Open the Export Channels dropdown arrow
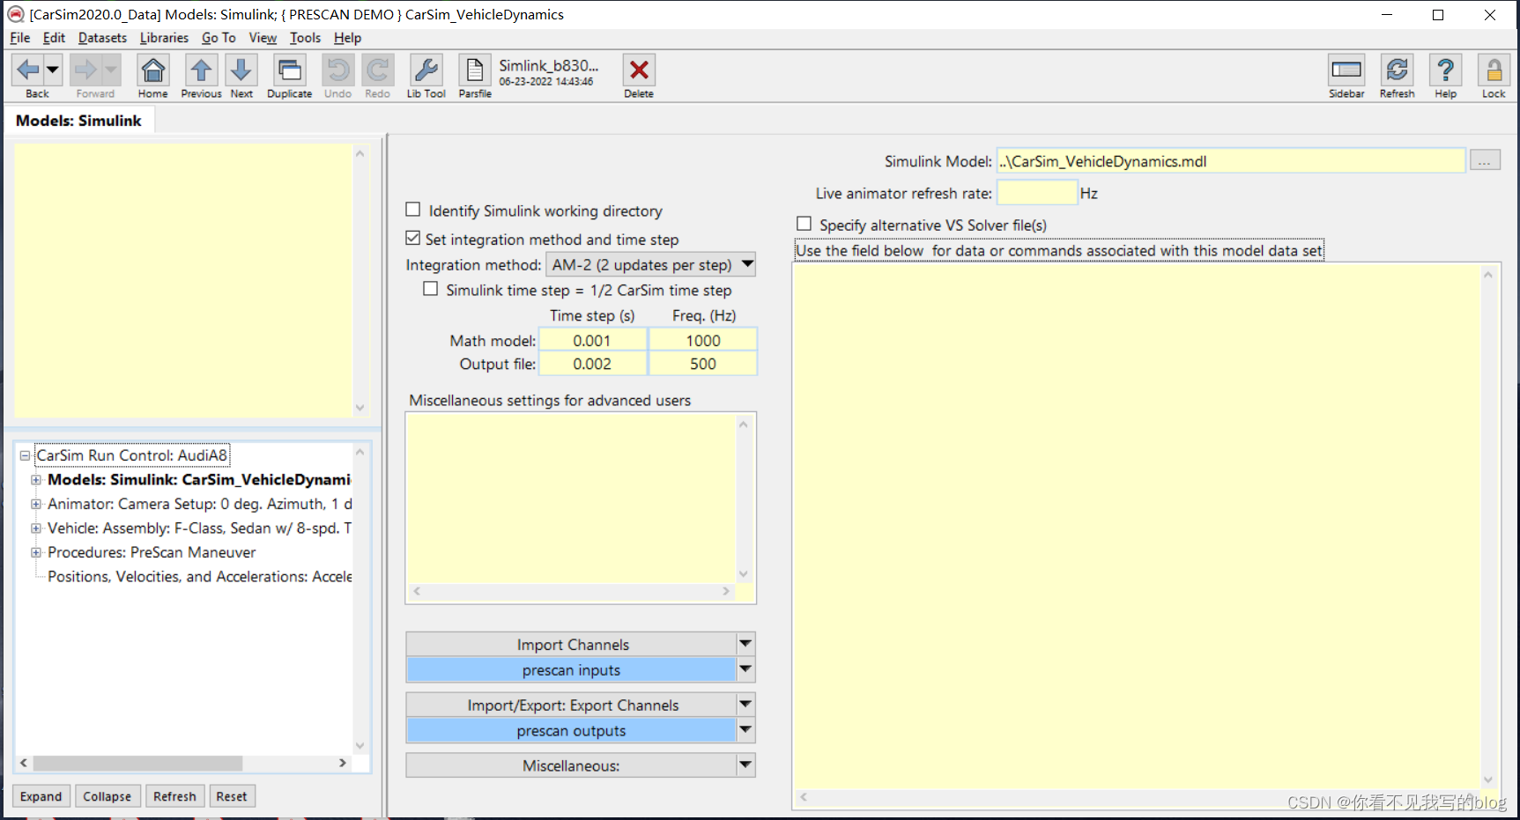 tap(745, 705)
